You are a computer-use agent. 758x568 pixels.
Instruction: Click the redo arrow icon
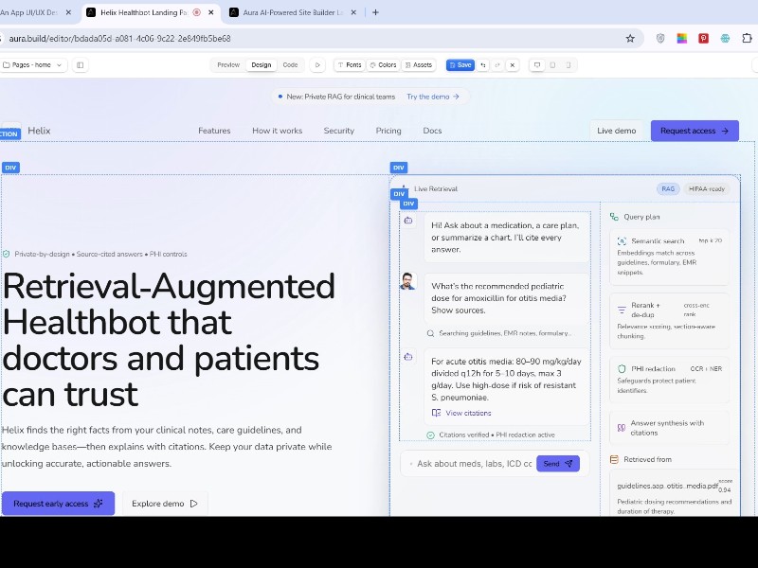[497, 65]
